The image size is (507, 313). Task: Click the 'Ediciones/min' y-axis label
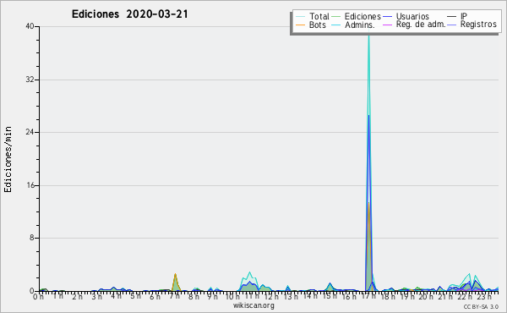8,159
